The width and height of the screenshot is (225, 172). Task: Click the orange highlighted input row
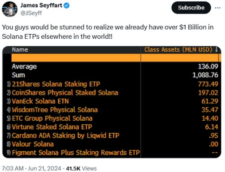[x=116, y=58]
